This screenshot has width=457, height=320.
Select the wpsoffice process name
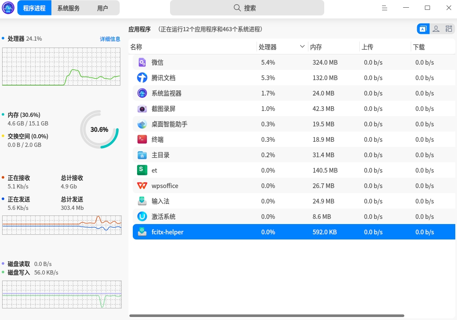(165, 186)
